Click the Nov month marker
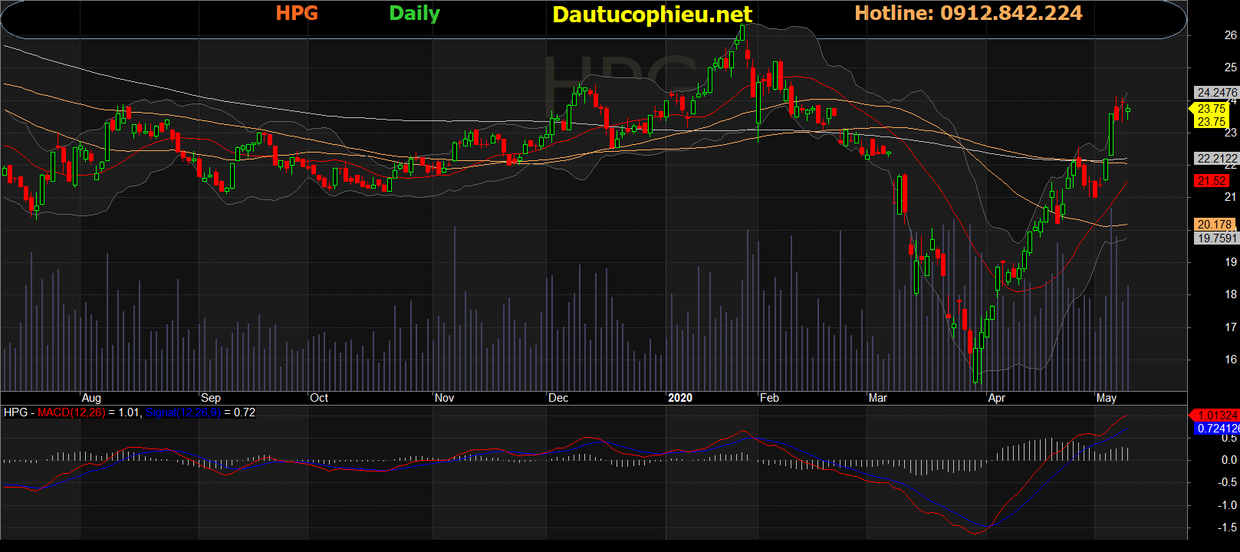The image size is (1240, 552). (445, 398)
